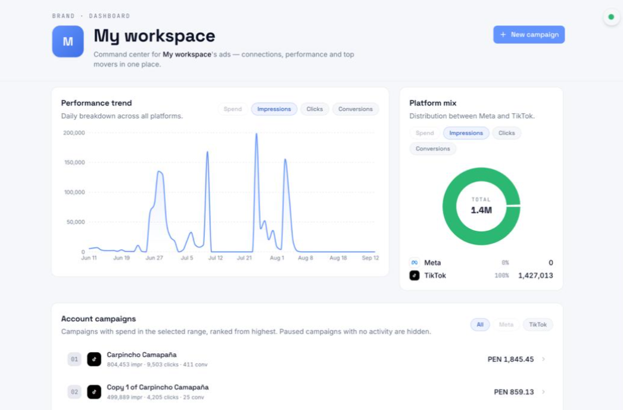The height and width of the screenshot is (410, 623).
Task: Click the TikTok legend label in Platform mix
Action: [x=435, y=275]
